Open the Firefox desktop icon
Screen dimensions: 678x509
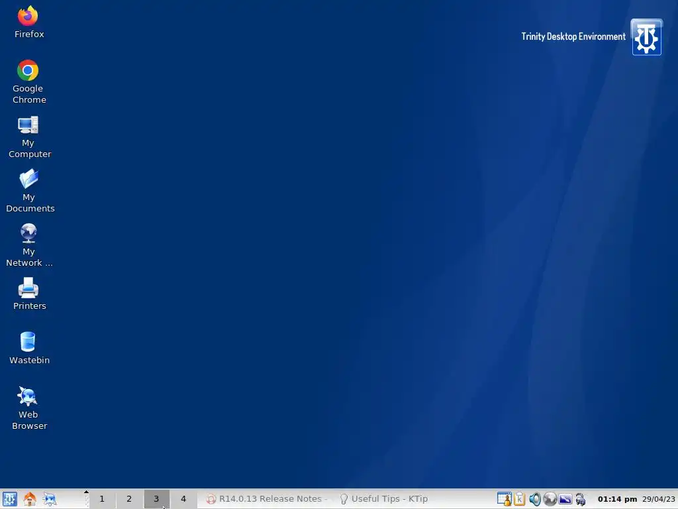pyautogui.click(x=28, y=23)
